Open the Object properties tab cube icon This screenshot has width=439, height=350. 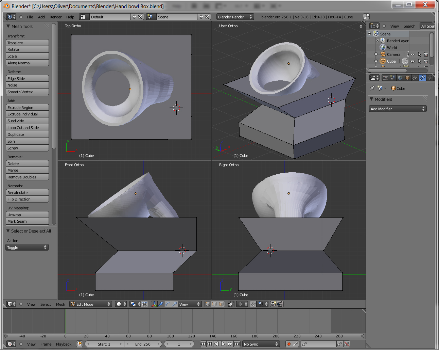coord(408,78)
